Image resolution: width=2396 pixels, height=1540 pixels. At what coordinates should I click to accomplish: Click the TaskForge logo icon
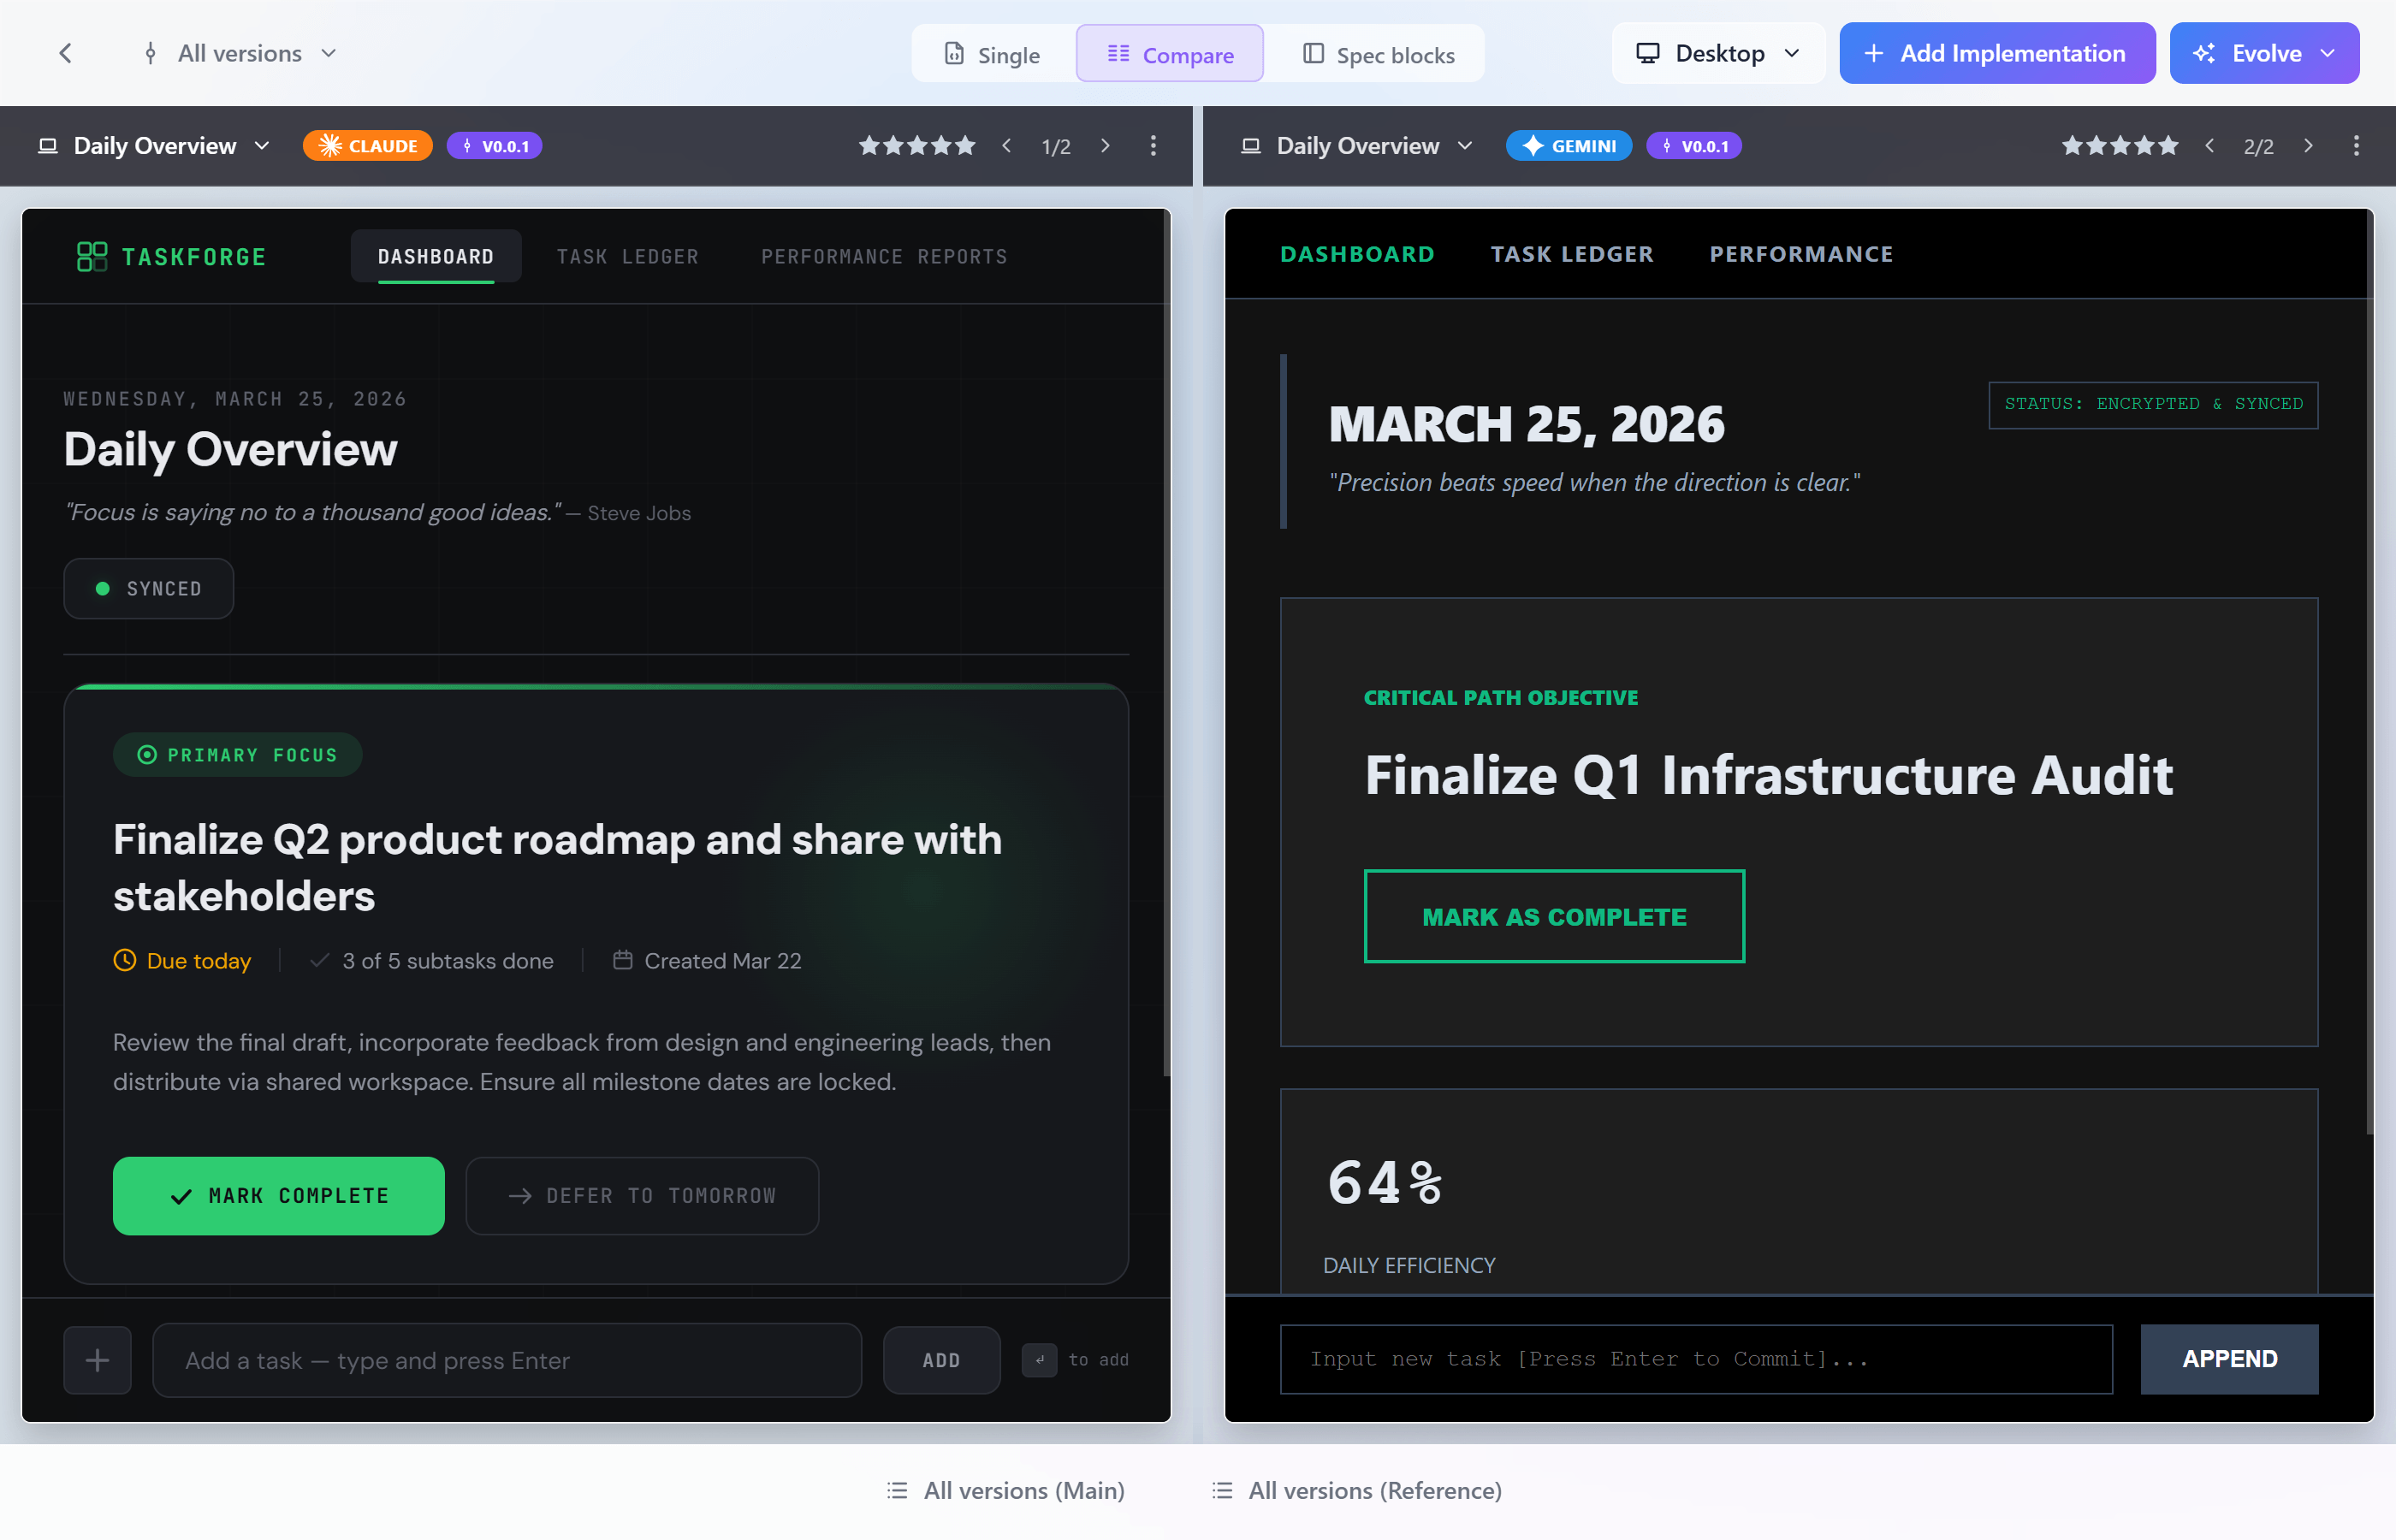[x=92, y=257]
